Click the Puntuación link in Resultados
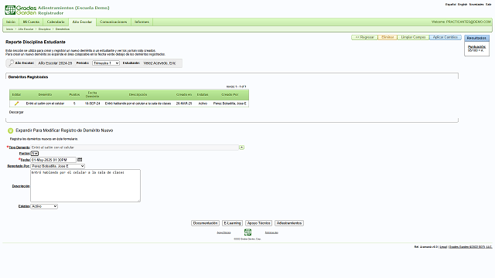Screen dimensions: 495x278 476,46
